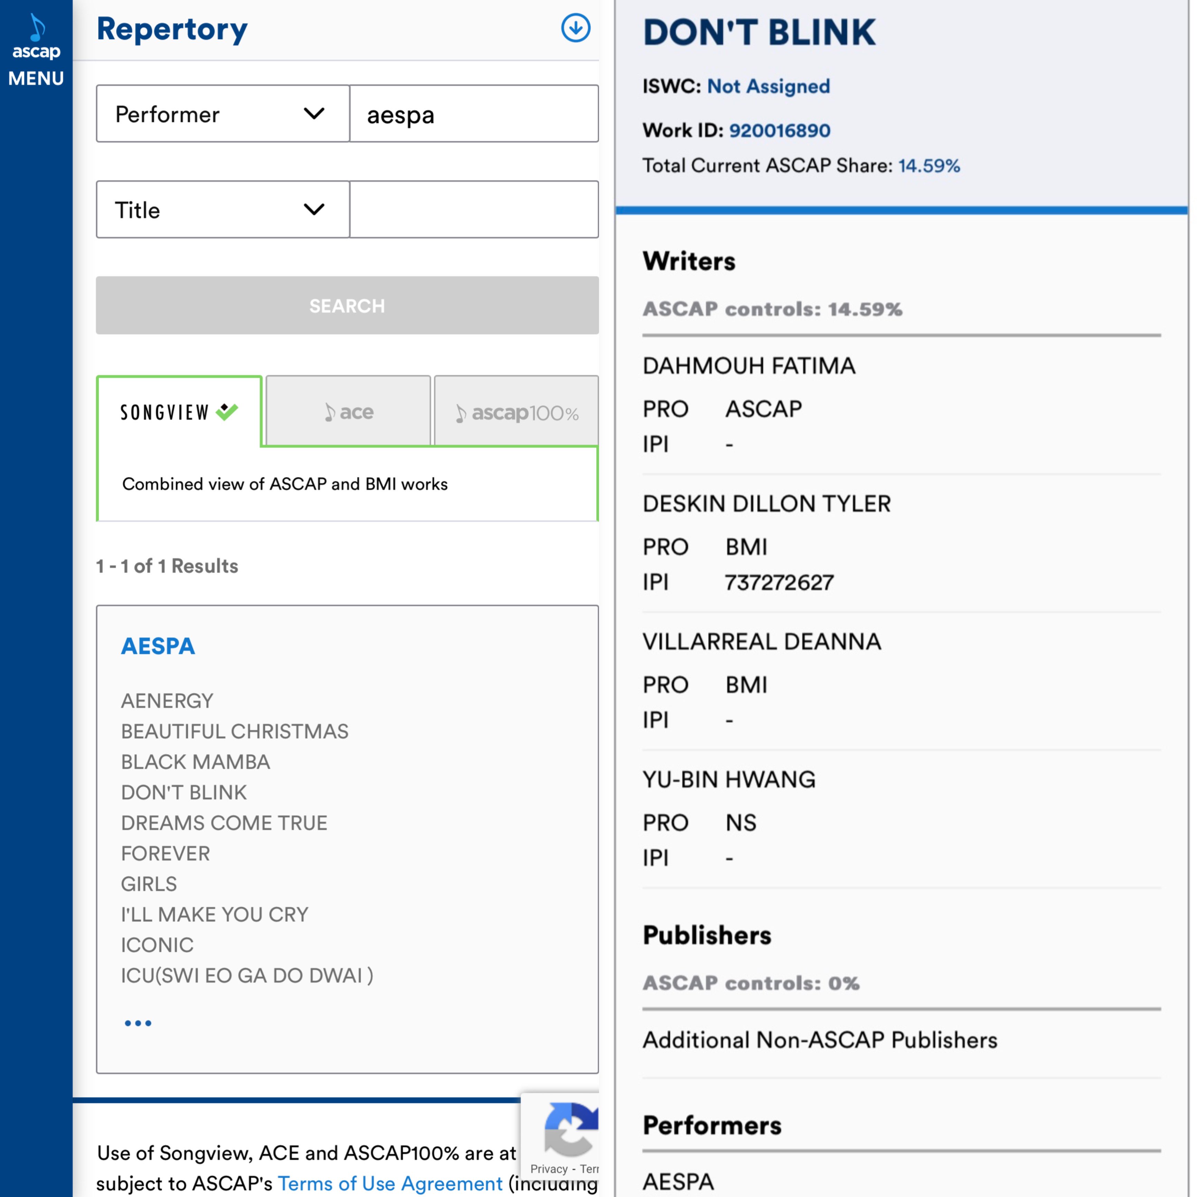Open the AESPA performer result link

pyautogui.click(x=158, y=646)
